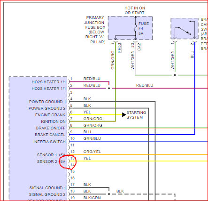The height and width of the screenshot is (201, 208).
Task: Select the 'HOT IN ON OR START' label
Action: 135,10
